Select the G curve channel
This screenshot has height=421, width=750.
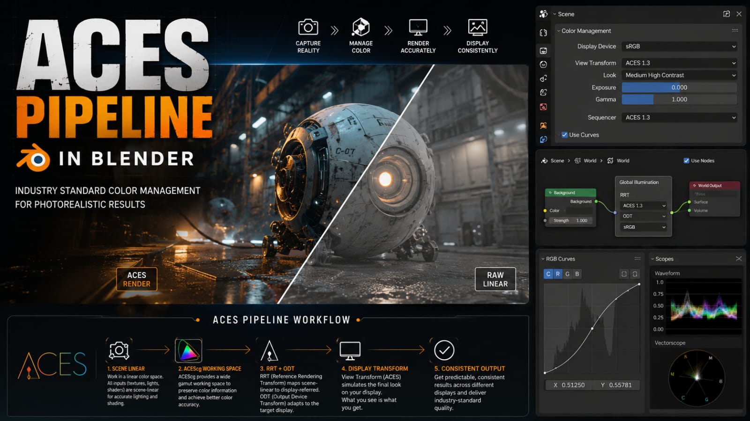point(567,274)
